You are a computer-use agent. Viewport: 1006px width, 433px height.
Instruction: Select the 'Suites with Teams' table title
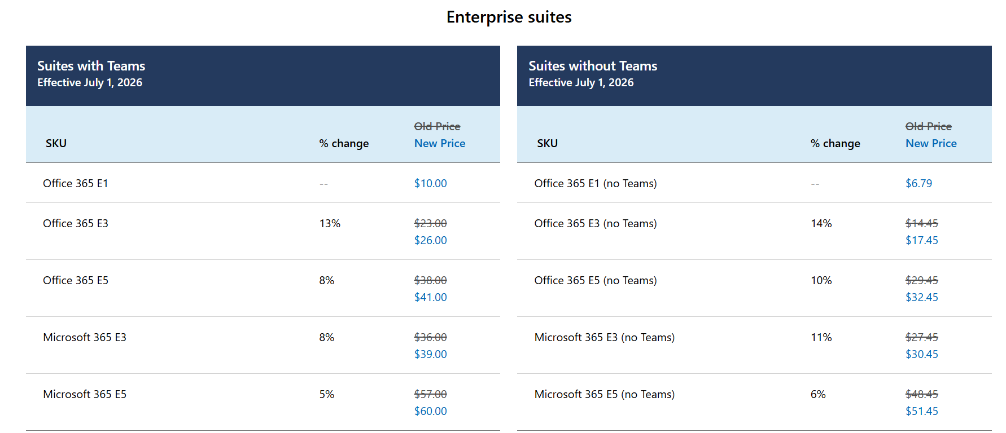[91, 66]
